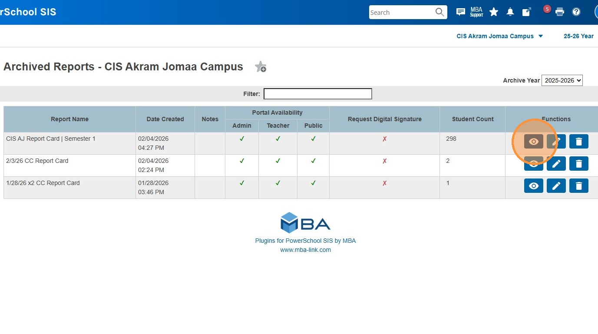
Task: Delete the CIS AJ Report Card archive
Action: coord(578,142)
